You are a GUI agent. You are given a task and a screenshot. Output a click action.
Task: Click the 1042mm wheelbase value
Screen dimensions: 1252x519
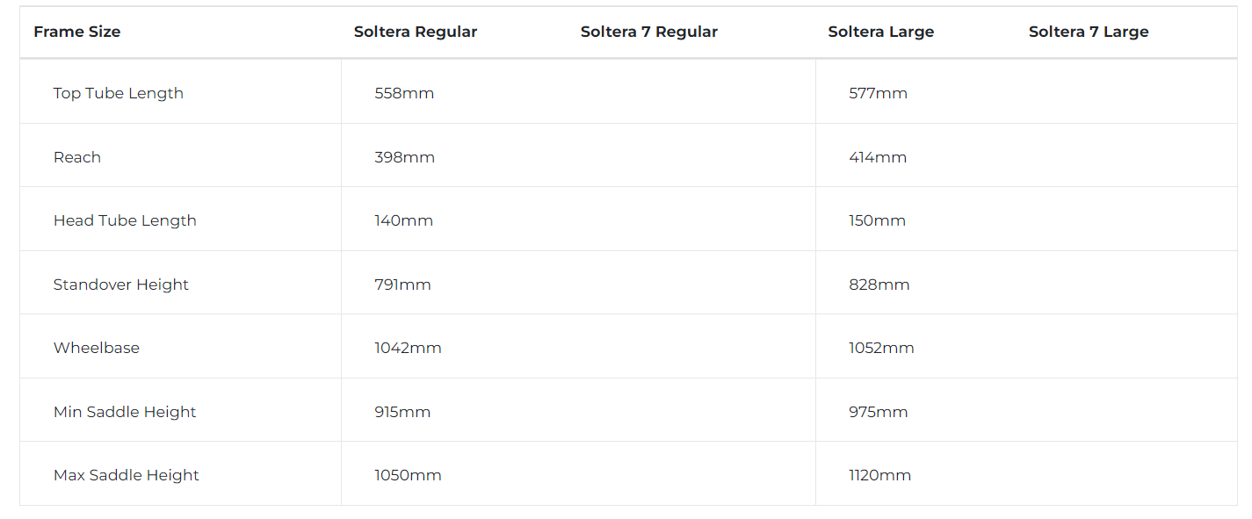(408, 348)
